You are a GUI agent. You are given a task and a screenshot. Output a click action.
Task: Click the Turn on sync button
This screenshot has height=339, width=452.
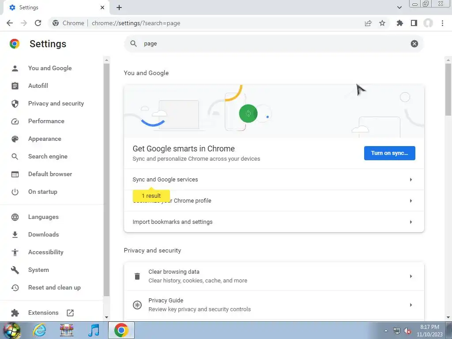coord(389,153)
